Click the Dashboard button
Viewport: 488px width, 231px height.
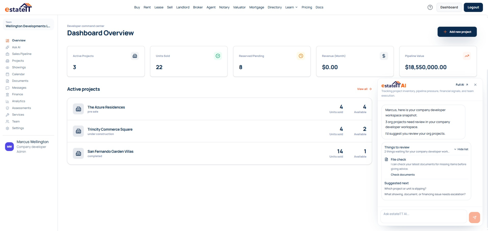coord(449,7)
